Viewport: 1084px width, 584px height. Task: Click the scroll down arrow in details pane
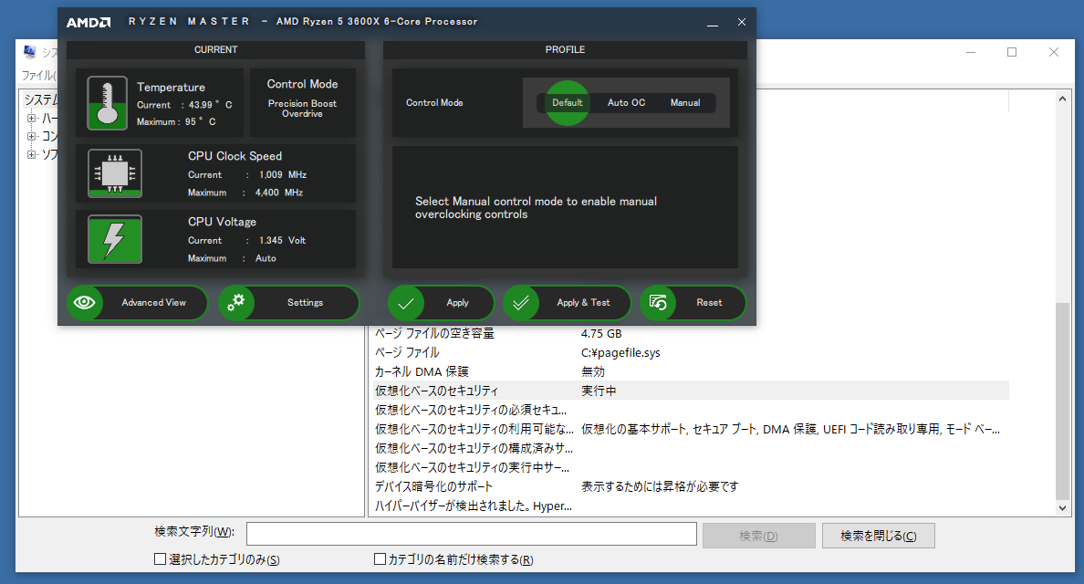point(1062,507)
